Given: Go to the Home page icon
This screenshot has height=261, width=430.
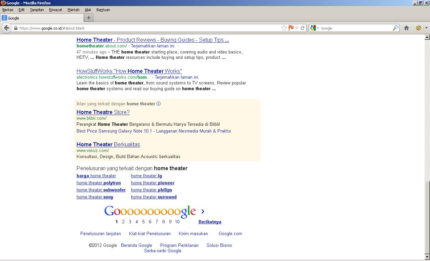Looking at the screenshot, I should tap(406, 28).
